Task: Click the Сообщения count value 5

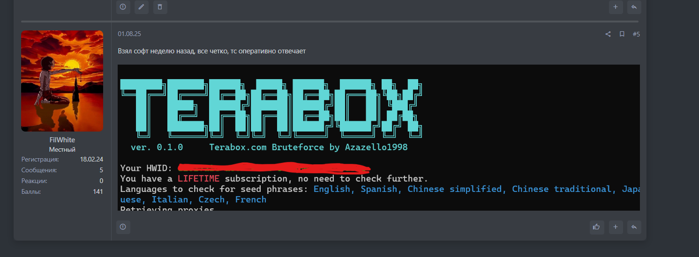Action: click(101, 170)
